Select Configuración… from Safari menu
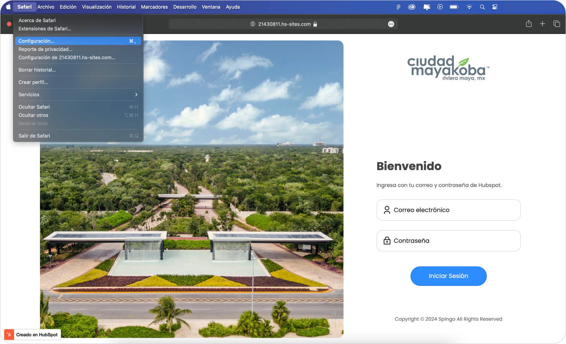566x344 pixels. pyautogui.click(x=78, y=41)
